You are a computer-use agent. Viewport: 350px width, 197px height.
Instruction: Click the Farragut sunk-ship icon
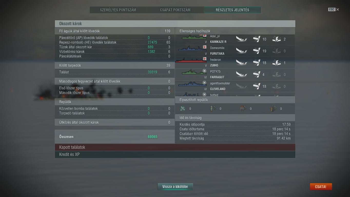(x=241, y=75)
